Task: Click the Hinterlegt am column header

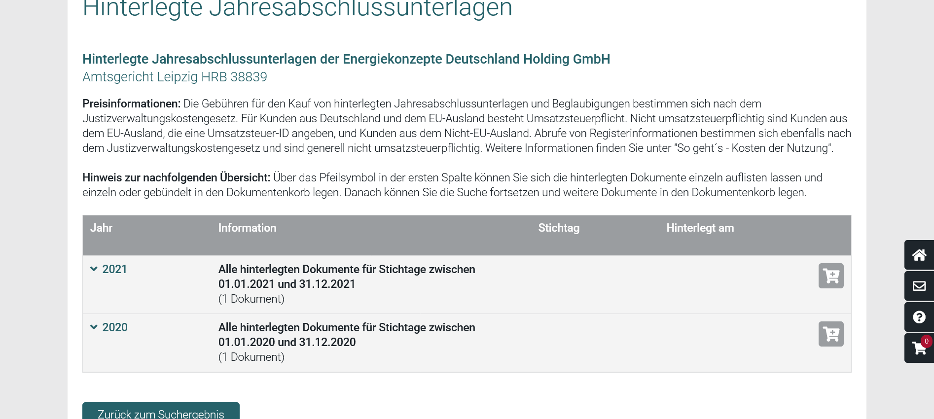Action: [700, 228]
